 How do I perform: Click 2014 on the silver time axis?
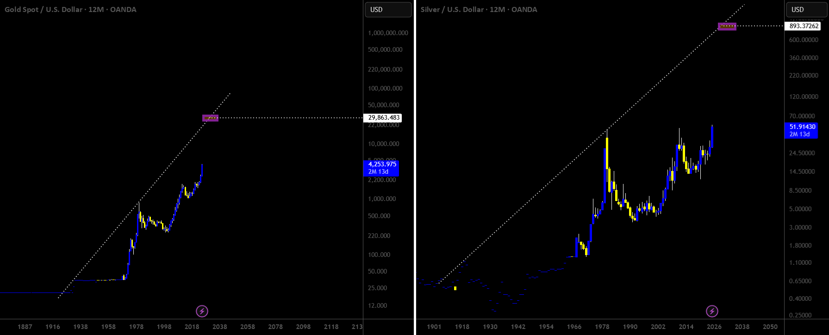[x=686, y=327]
